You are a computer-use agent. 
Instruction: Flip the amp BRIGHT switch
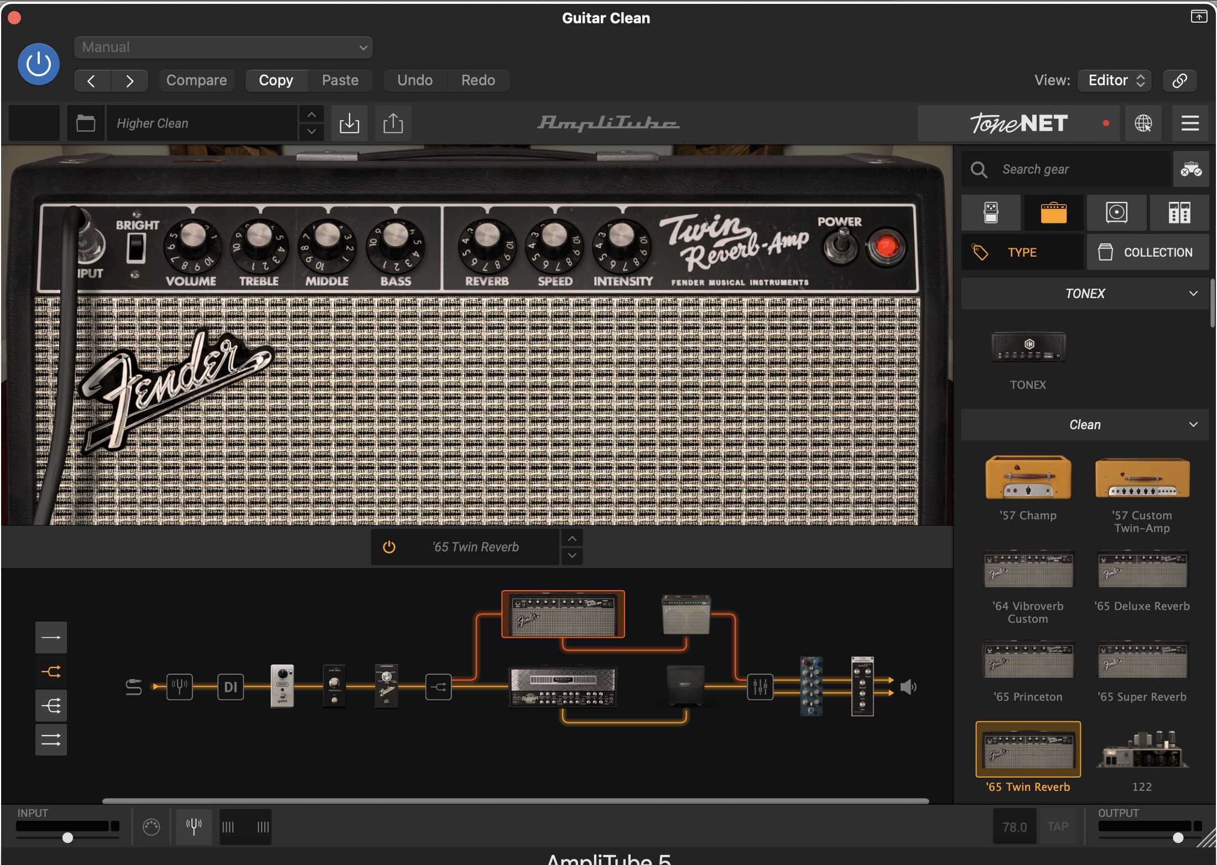click(x=136, y=247)
